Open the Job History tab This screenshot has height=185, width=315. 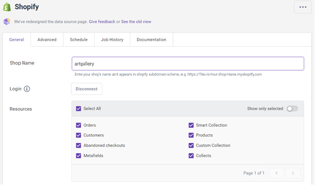(112, 40)
